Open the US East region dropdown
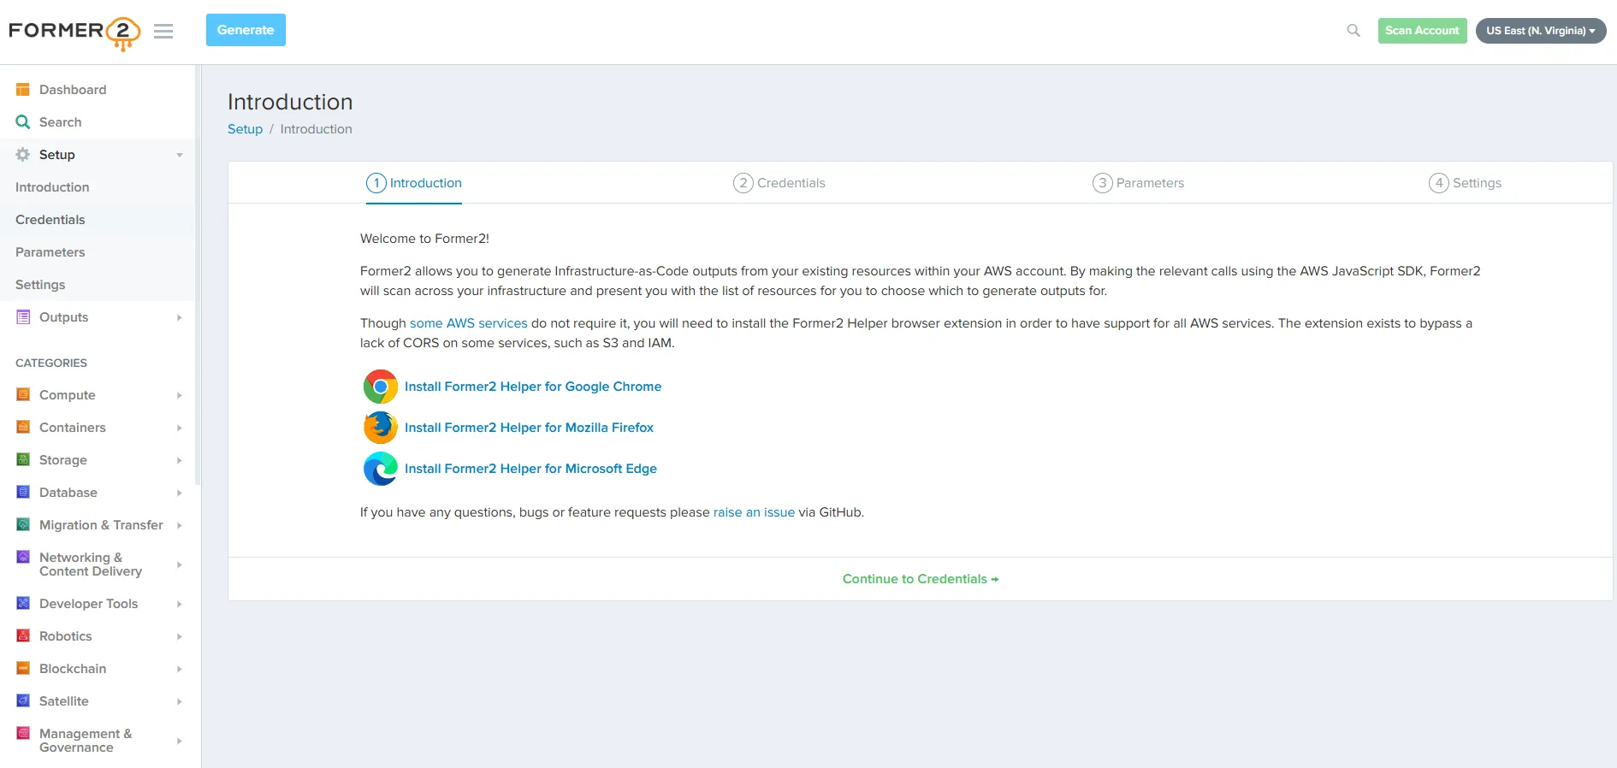1617x768 pixels. (1540, 31)
